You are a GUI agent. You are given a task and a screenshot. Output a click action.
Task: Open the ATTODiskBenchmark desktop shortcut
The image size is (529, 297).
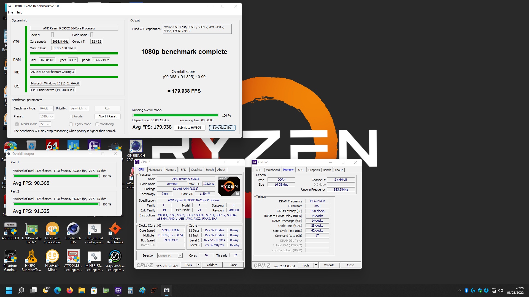pyautogui.click(x=73, y=261)
